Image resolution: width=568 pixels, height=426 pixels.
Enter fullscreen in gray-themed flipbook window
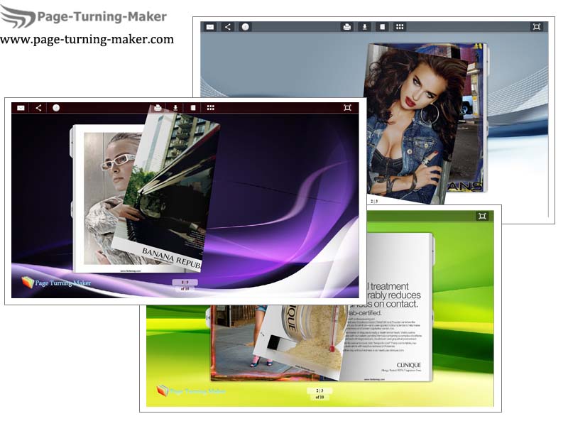[x=537, y=27]
